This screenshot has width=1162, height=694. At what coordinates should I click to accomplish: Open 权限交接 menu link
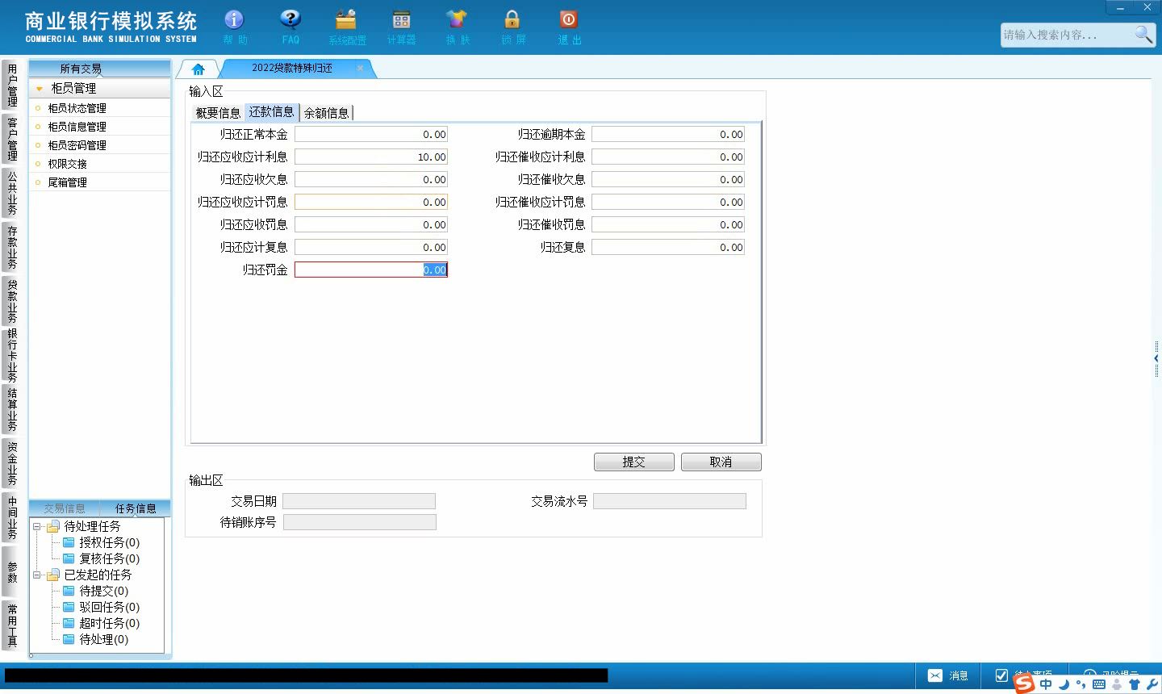pyautogui.click(x=67, y=164)
